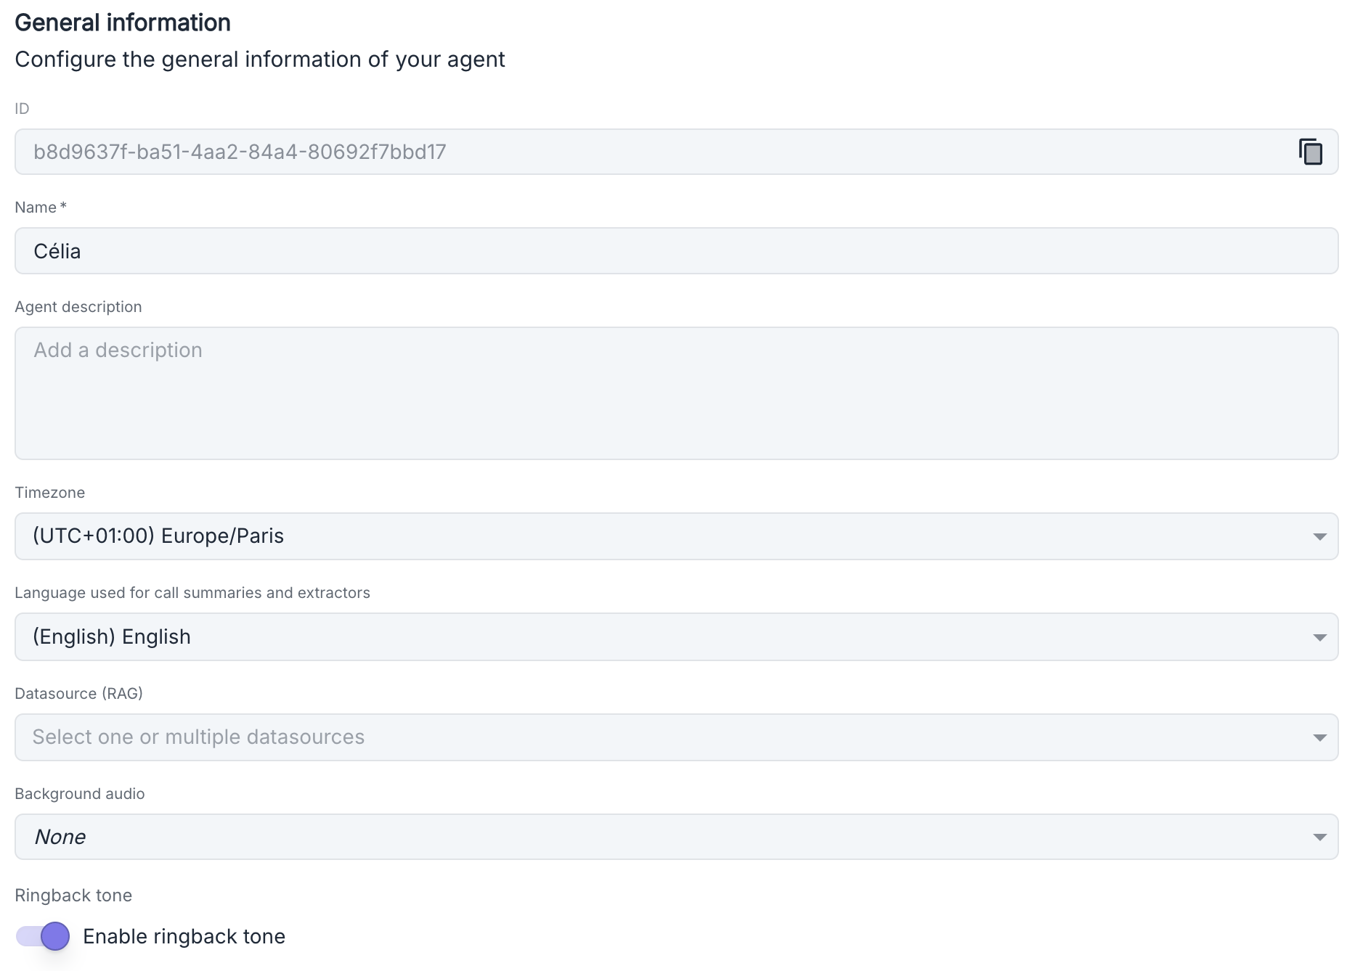Expand the Datasource dropdown arrow

1319,737
